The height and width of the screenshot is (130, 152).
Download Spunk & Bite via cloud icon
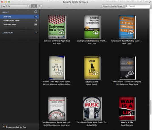coord(95,73)
